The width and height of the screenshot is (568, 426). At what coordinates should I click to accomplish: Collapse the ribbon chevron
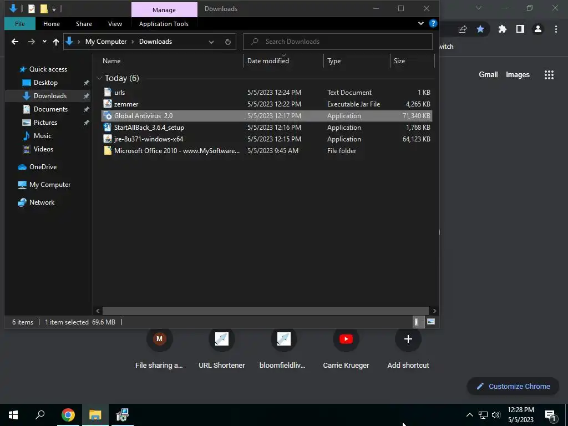(x=420, y=23)
